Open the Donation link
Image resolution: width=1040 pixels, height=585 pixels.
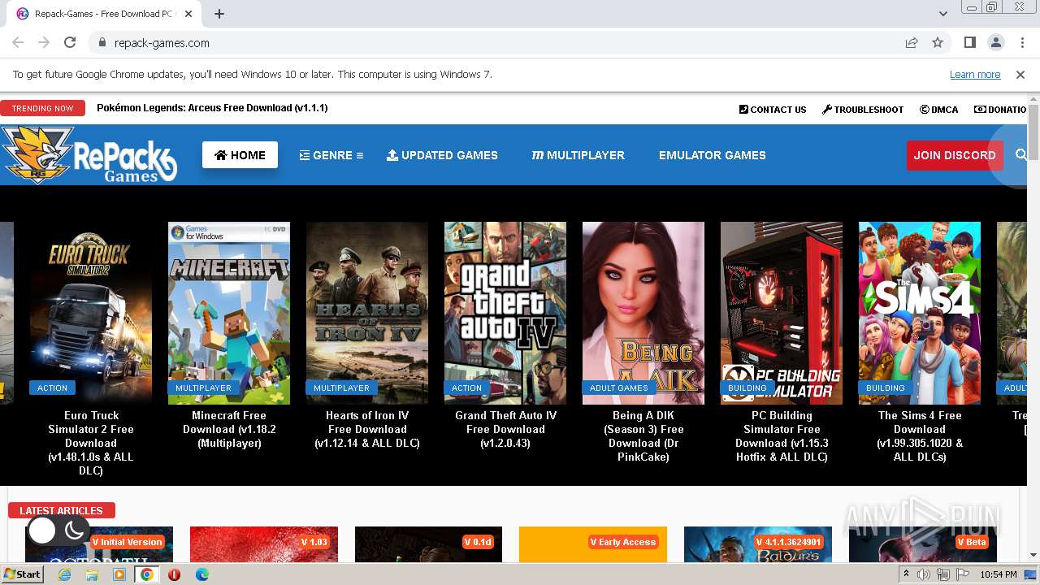coord(1000,110)
